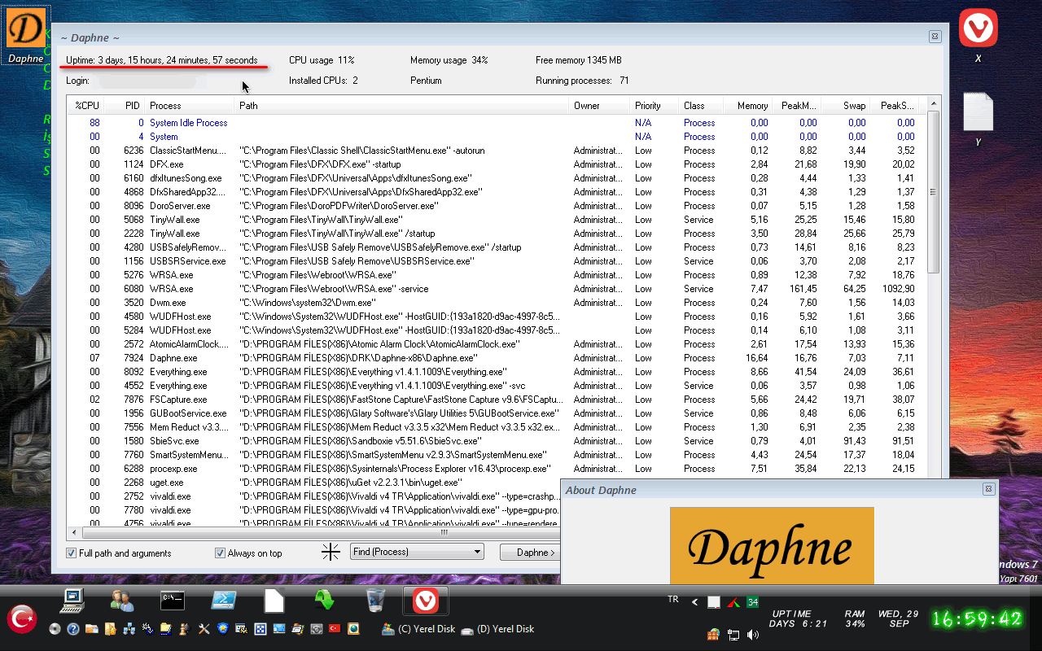Select the USBSRService.exe process row
The width and height of the screenshot is (1042, 651).
click(x=497, y=261)
